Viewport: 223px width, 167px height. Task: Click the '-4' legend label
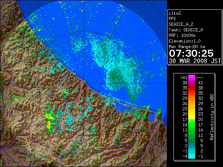tap(185, 156)
